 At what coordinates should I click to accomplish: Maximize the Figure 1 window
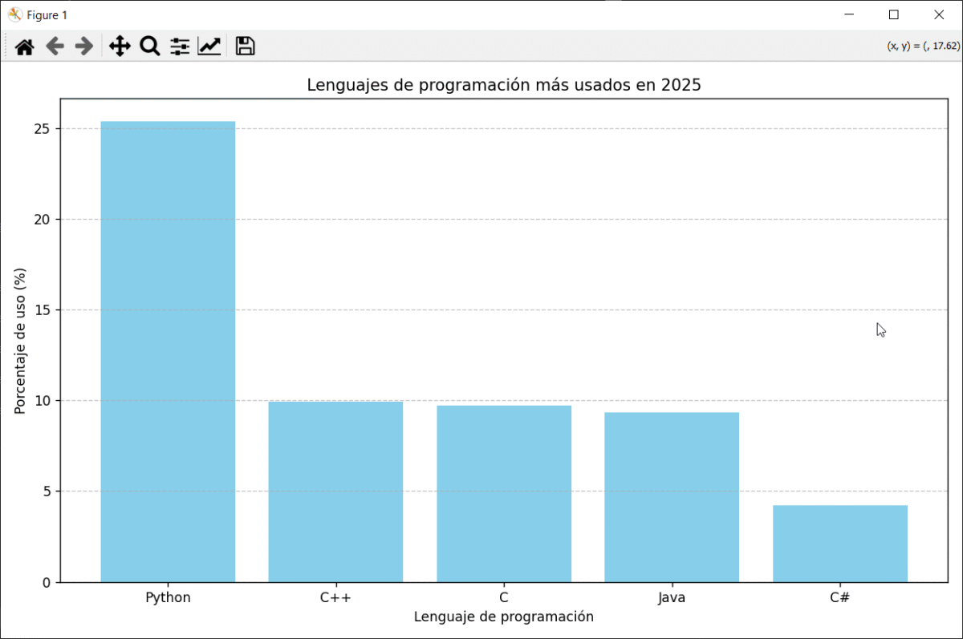894,14
